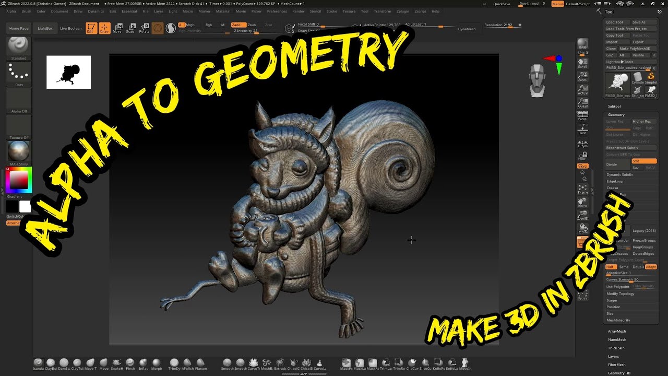Select the SnakeHook brush

point(117,364)
